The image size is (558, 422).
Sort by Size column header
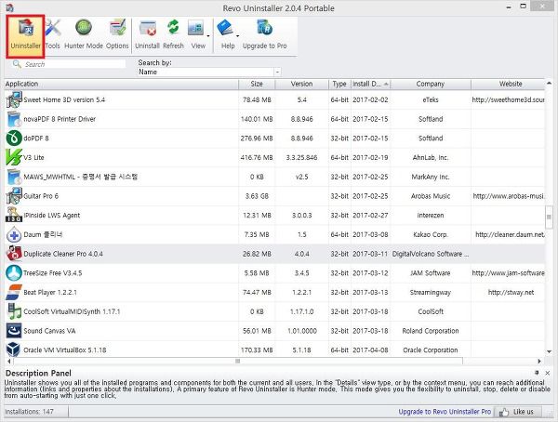tap(257, 84)
